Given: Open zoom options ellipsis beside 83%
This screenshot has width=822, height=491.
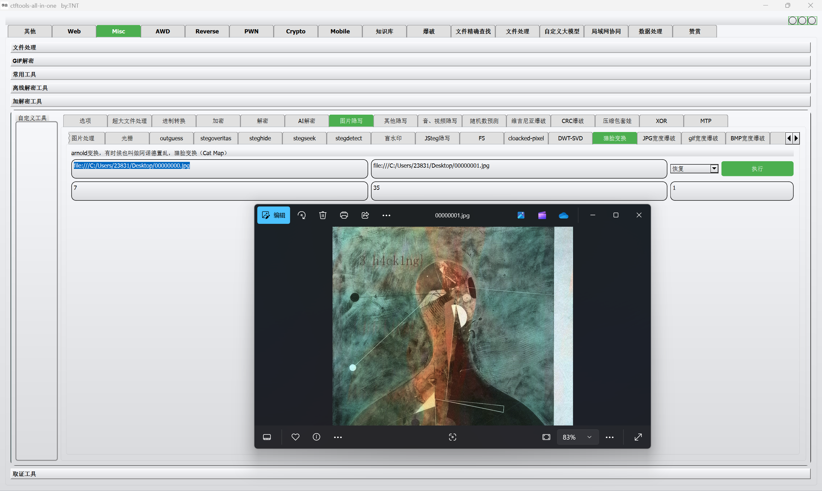Looking at the screenshot, I should click(x=610, y=437).
